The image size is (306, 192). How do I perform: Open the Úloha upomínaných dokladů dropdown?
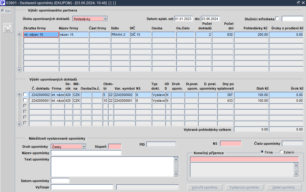click(x=105, y=19)
